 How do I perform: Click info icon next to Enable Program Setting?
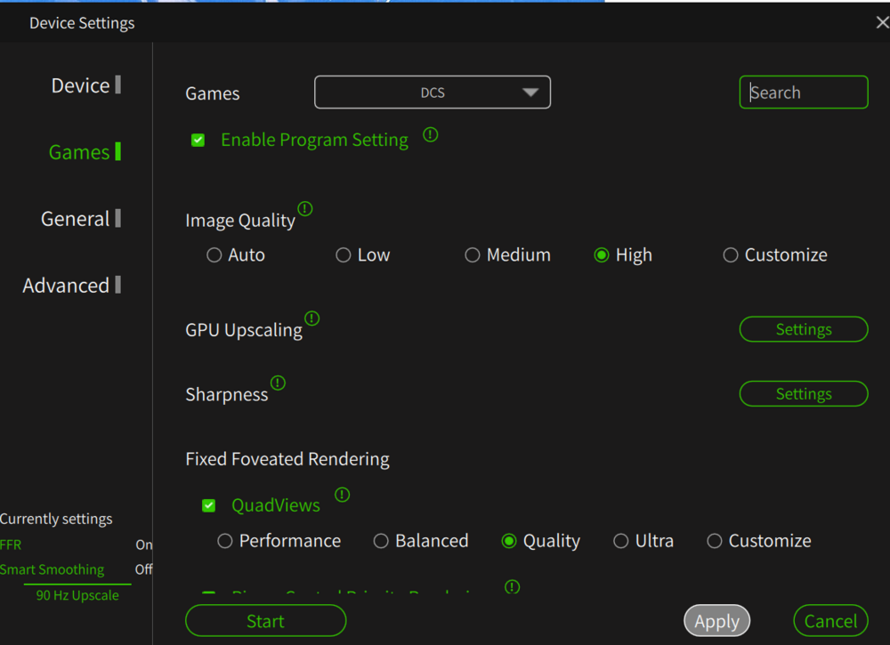coord(431,135)
